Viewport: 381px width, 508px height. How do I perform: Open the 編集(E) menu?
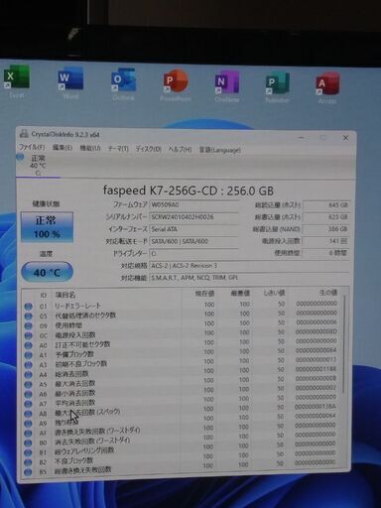pyautogui.click(x=63, y=148)
